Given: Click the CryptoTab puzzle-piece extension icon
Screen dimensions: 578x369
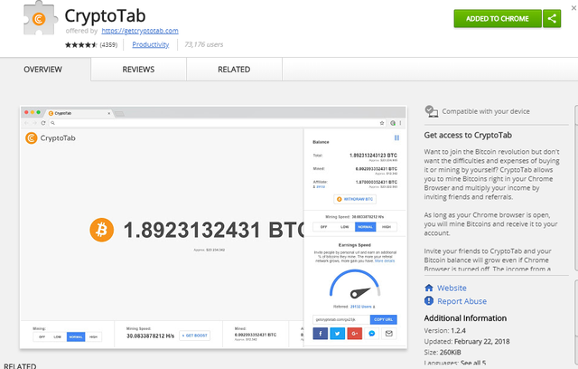Looking at the screenshot, I should [41, 19].
